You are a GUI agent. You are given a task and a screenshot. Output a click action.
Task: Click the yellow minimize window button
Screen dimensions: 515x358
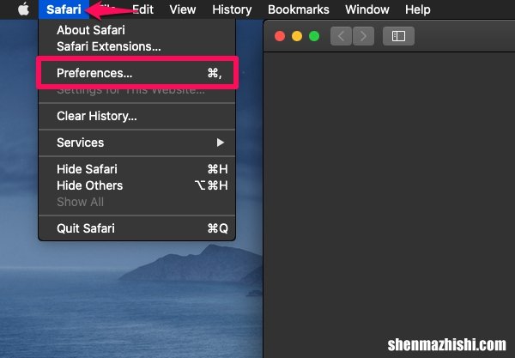tap(297, 36)
